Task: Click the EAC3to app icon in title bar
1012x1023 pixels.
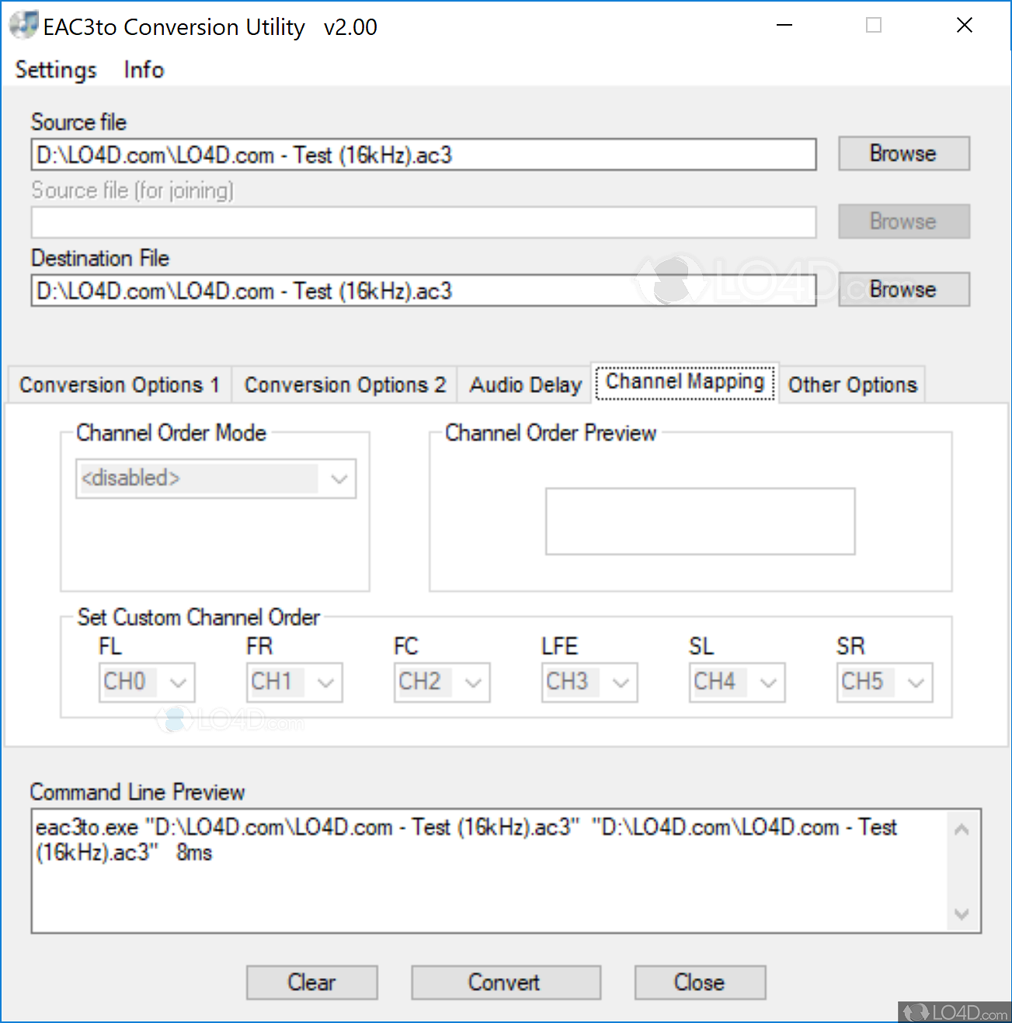Action: point(23,25)
